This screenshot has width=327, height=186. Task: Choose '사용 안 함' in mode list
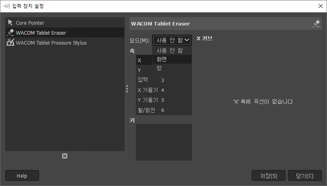[172, 51]
